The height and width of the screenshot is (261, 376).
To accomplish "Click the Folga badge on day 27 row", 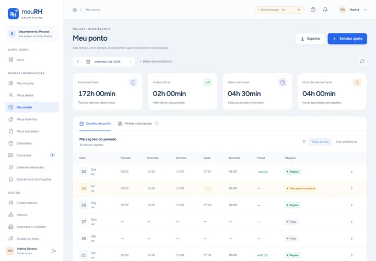I will point(291,222).
